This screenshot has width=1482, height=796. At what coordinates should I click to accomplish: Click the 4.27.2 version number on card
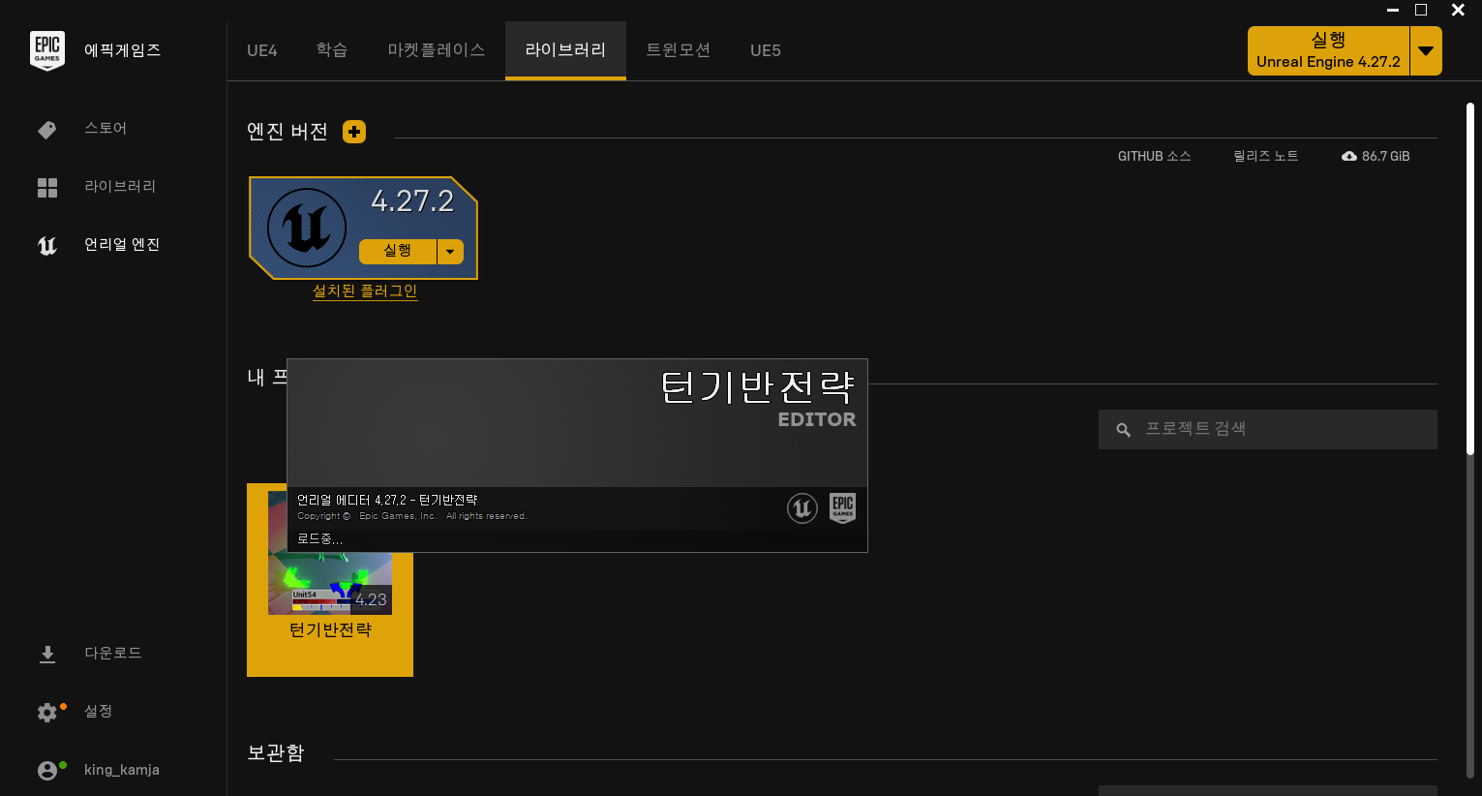412,201
